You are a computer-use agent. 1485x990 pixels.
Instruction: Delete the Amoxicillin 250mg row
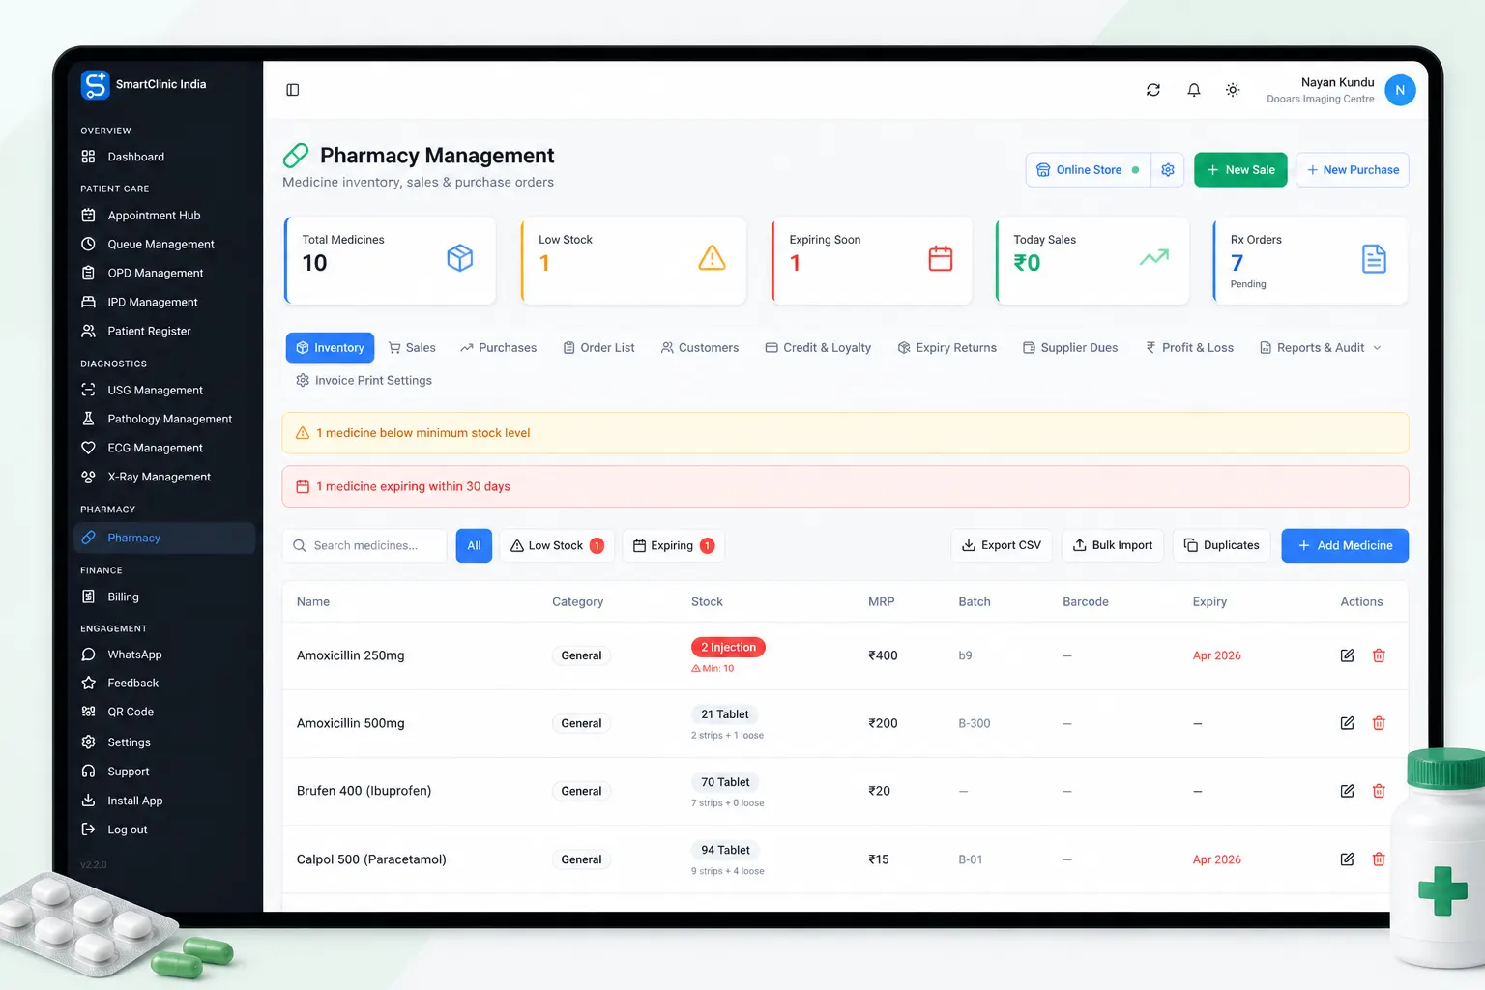pyautogui.click(x=1379, y=655)
